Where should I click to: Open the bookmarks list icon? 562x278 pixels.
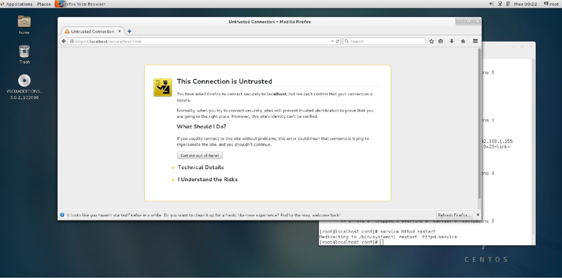point(441,41)
